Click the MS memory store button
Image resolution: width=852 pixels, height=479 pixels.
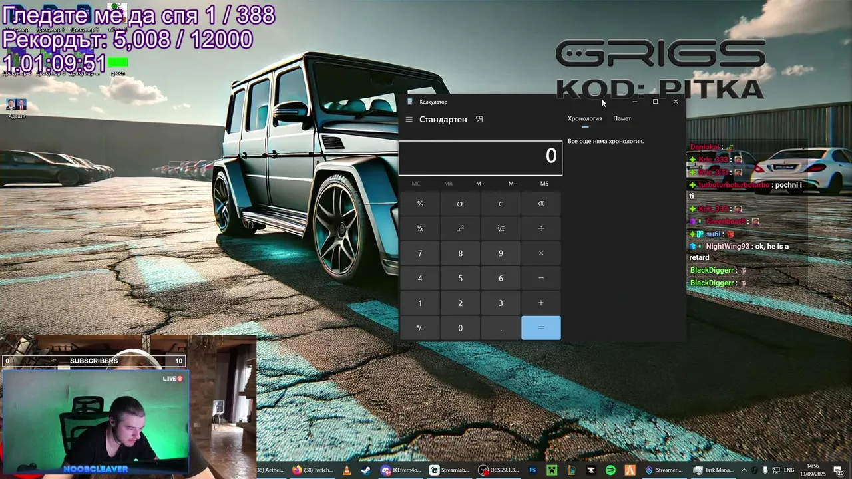(x=544, y=184)
